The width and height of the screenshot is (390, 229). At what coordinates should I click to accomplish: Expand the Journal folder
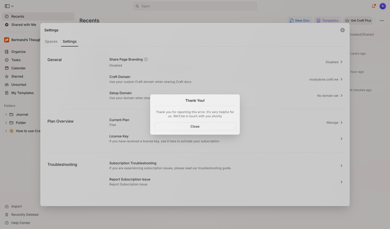click(6, 114)
